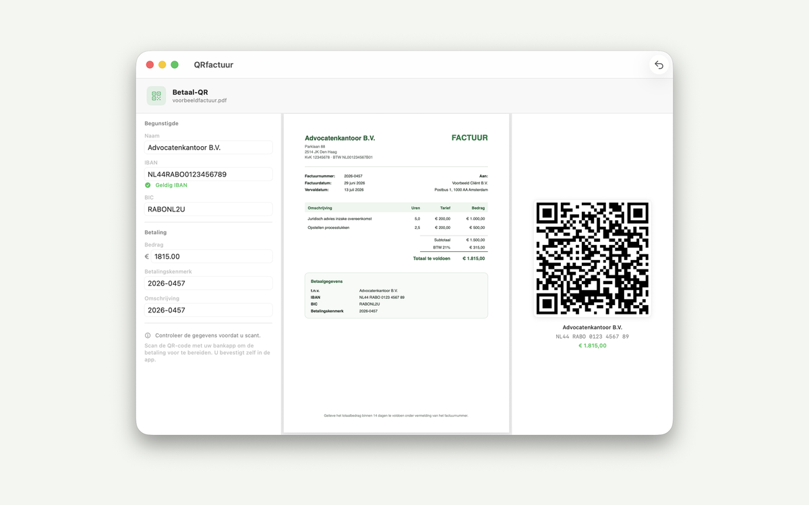The width and height of the screenshot is (809, 505).
Task: Click the Betaal-QR heading text
Action: pyautogui.click(x=190, y=92)
